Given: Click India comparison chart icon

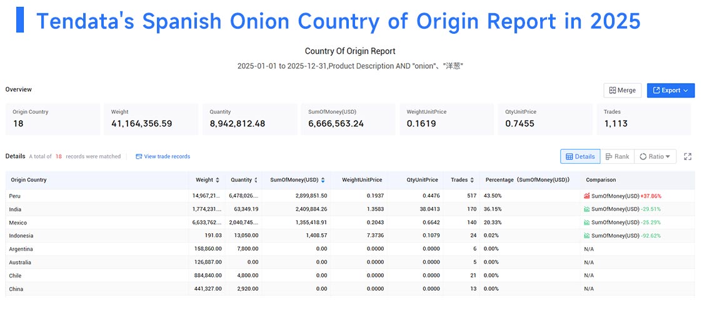Looking at the screenshot, I should pos(587,209).
